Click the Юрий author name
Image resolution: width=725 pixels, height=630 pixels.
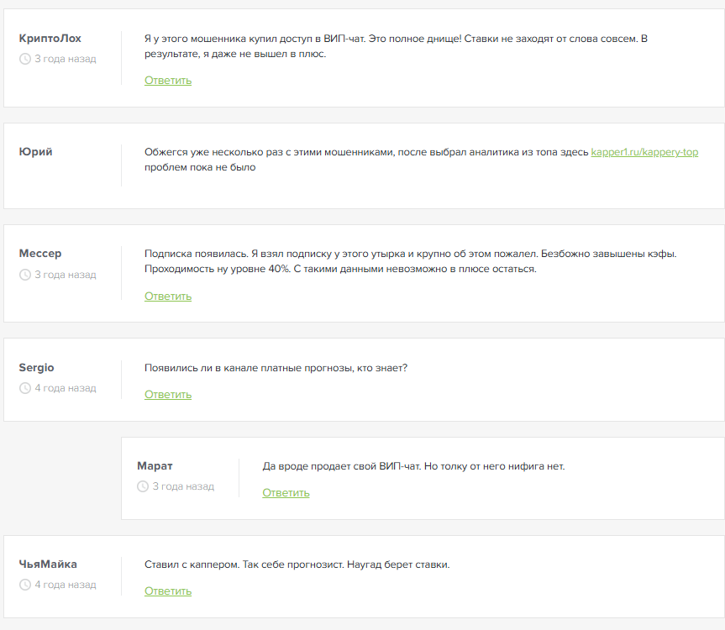(35, 151)
